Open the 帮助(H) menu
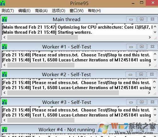 coord(94,11)
